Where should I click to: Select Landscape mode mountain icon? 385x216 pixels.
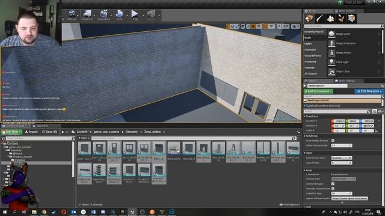point(330,19)
